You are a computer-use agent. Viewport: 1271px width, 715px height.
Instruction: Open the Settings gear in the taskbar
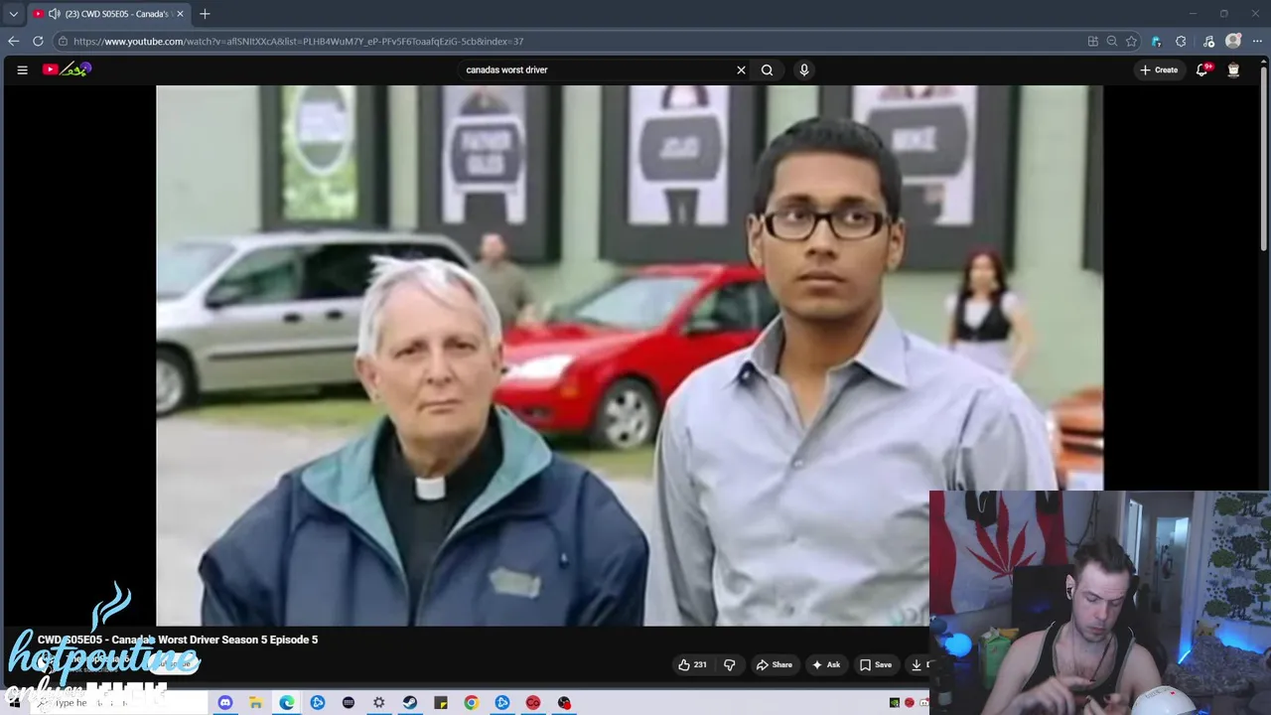click(x=379, y=703)
